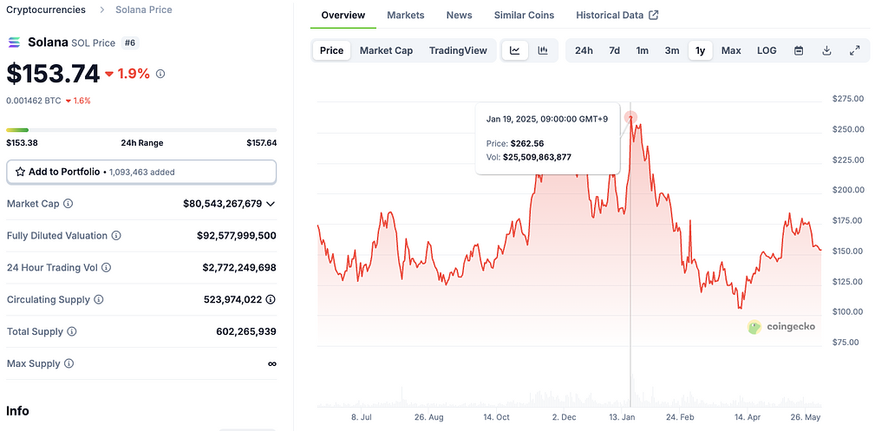Click info icon beside Circulating Supply value
The image size is (888, 431).
[x=271, y=299]
